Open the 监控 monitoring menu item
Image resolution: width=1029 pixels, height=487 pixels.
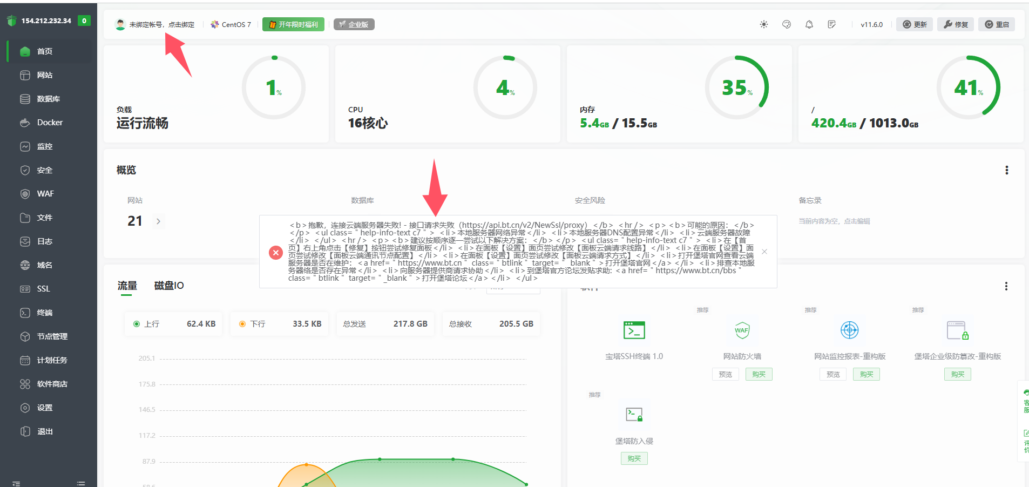(x=50, y=146)
